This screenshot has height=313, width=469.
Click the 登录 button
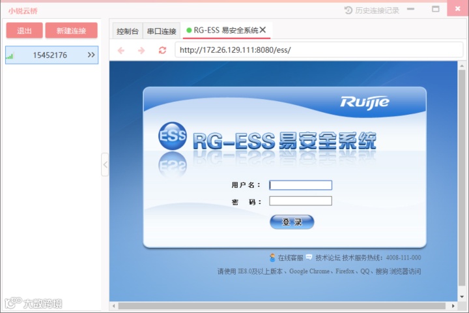(292, 222)
